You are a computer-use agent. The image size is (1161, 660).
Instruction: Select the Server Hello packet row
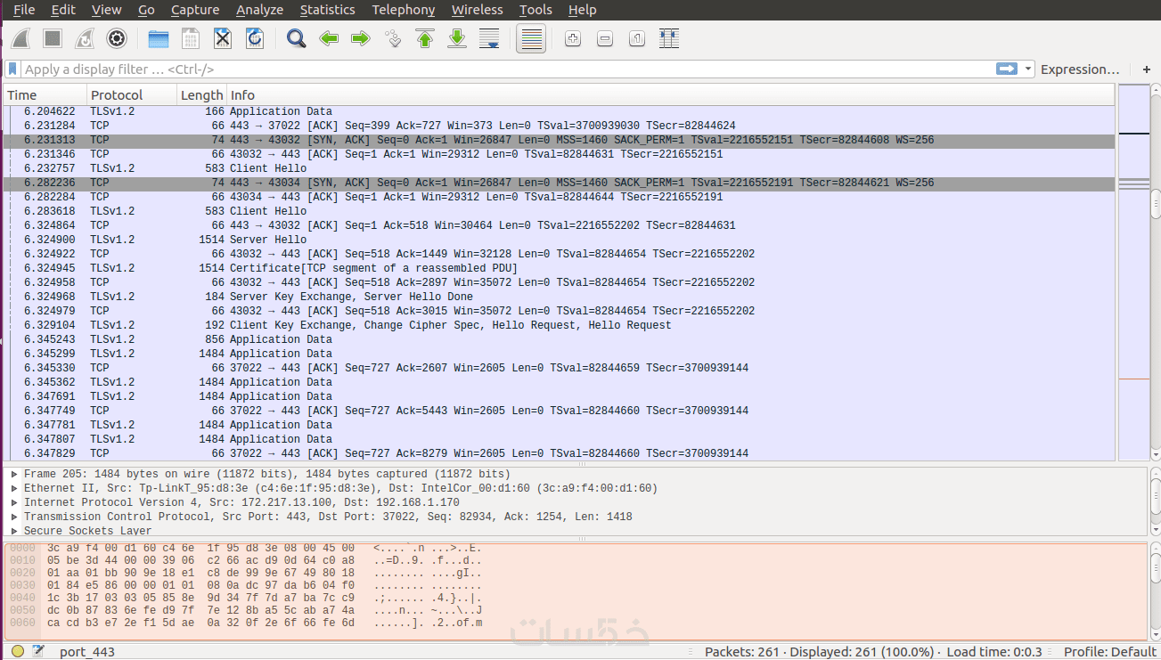(559, 240)
